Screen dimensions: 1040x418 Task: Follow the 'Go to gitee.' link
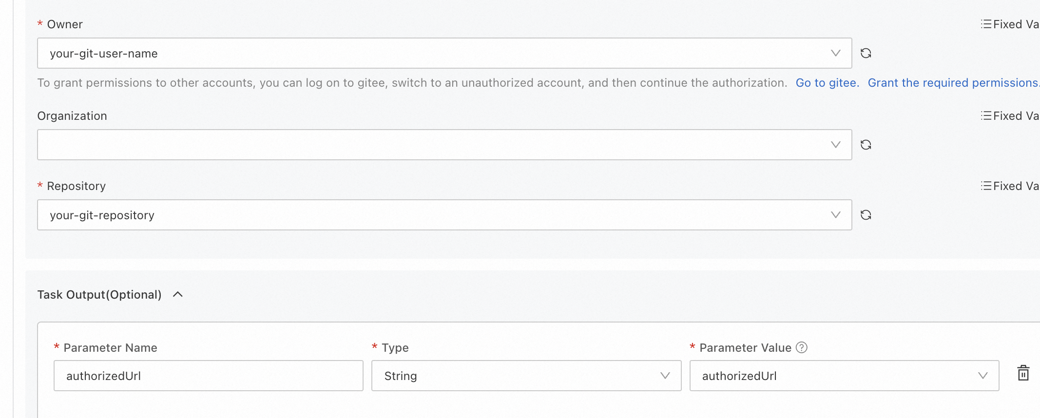827,83
